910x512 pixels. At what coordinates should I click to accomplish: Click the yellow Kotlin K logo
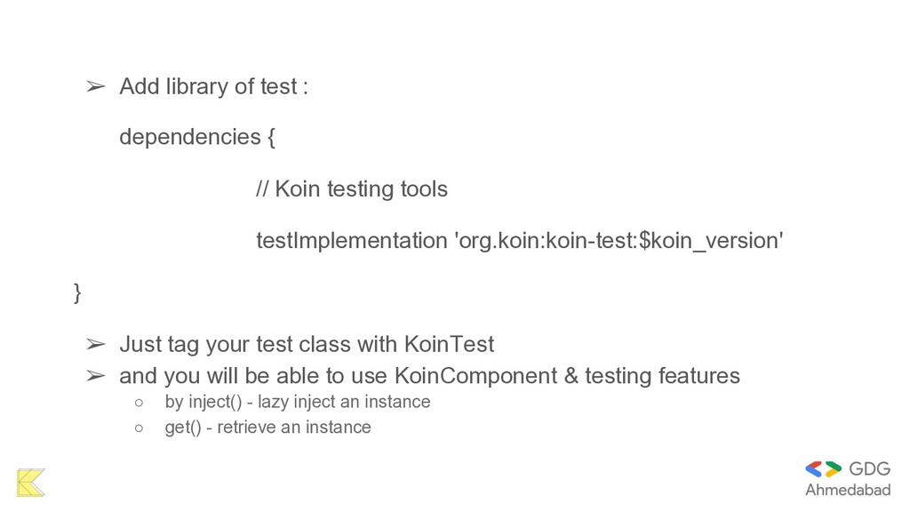(x=31, y=483)
